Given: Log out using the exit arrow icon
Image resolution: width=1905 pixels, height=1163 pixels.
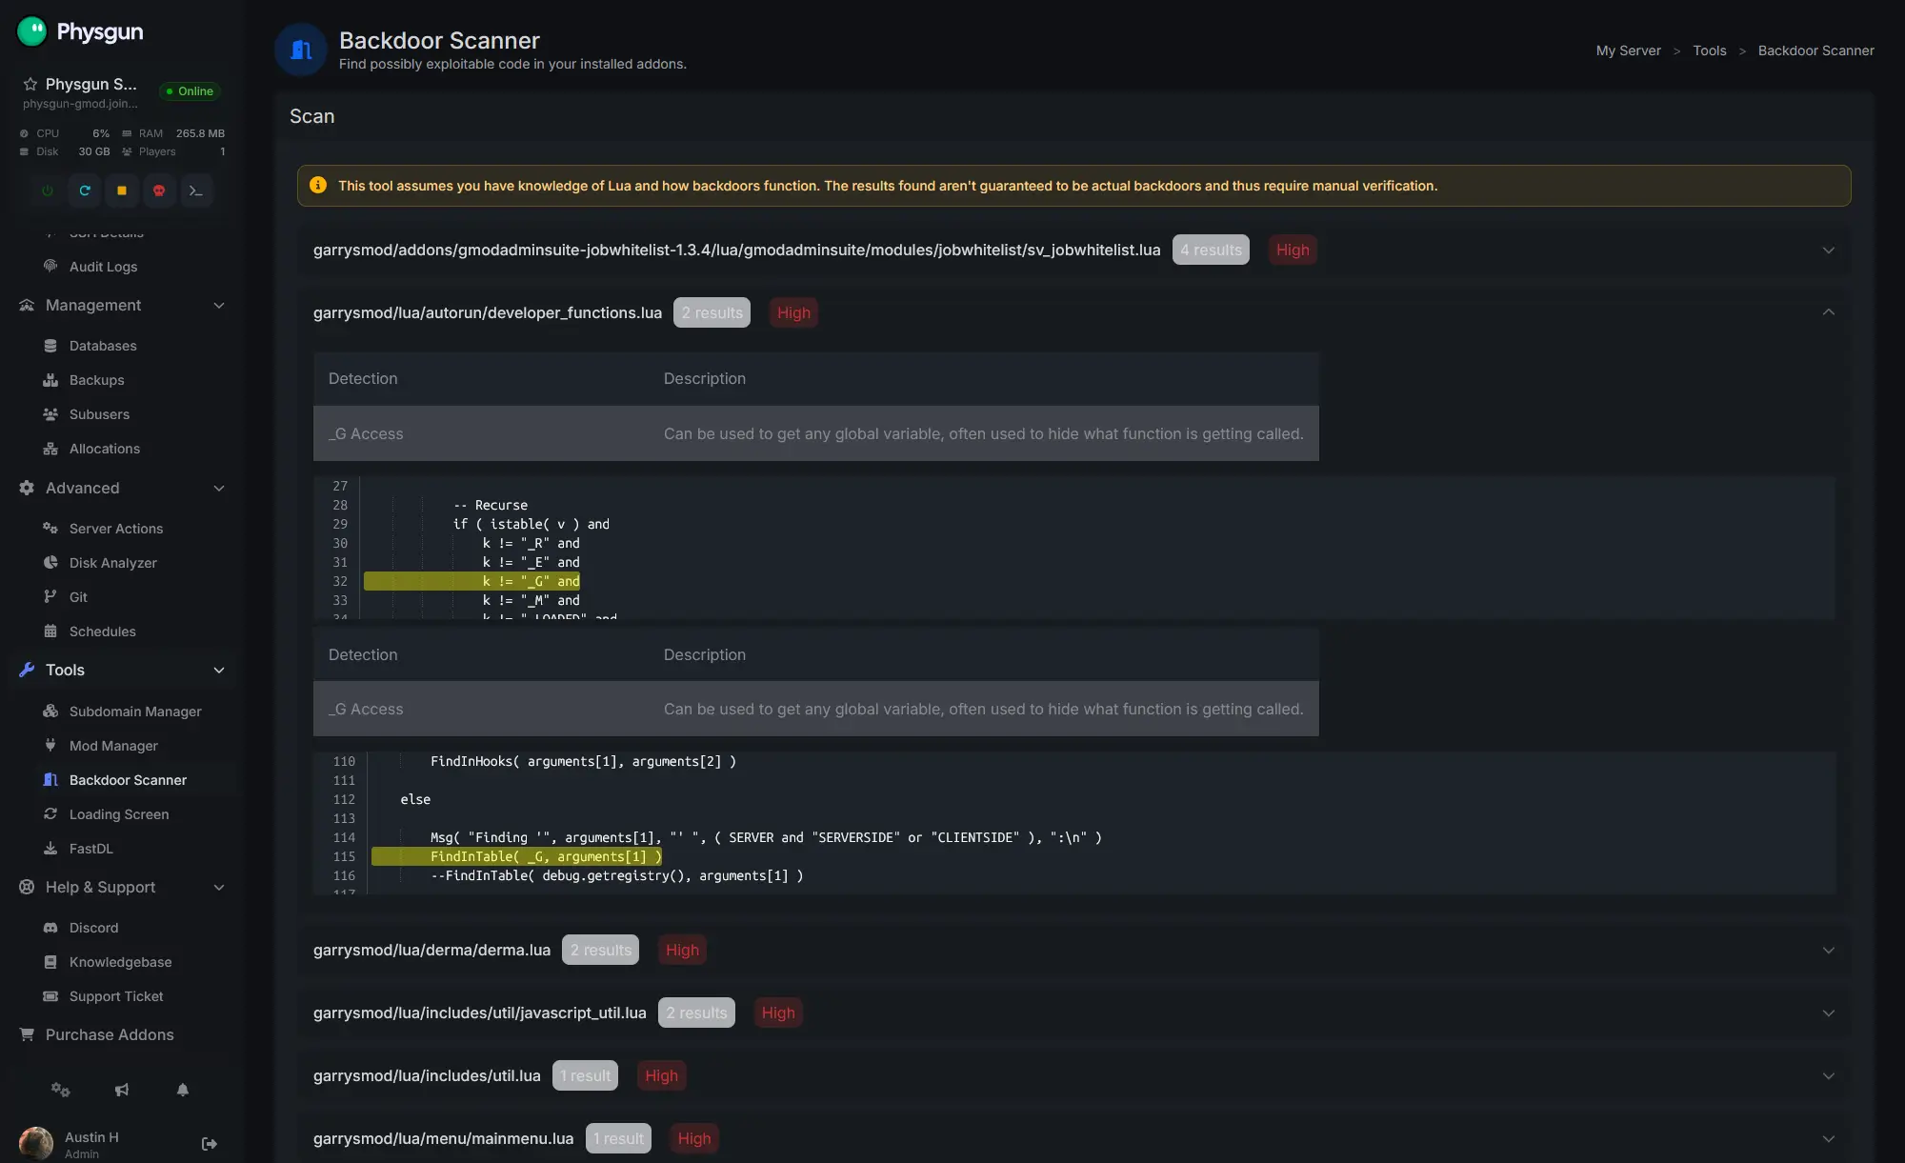Looking at the screenshot, I should click(x=210, y=1144).
